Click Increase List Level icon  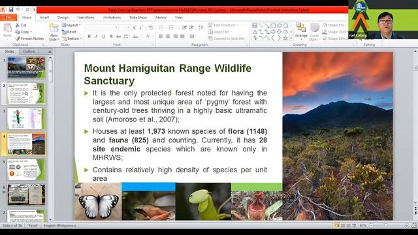pyautogui.click(x=191, y=27)
